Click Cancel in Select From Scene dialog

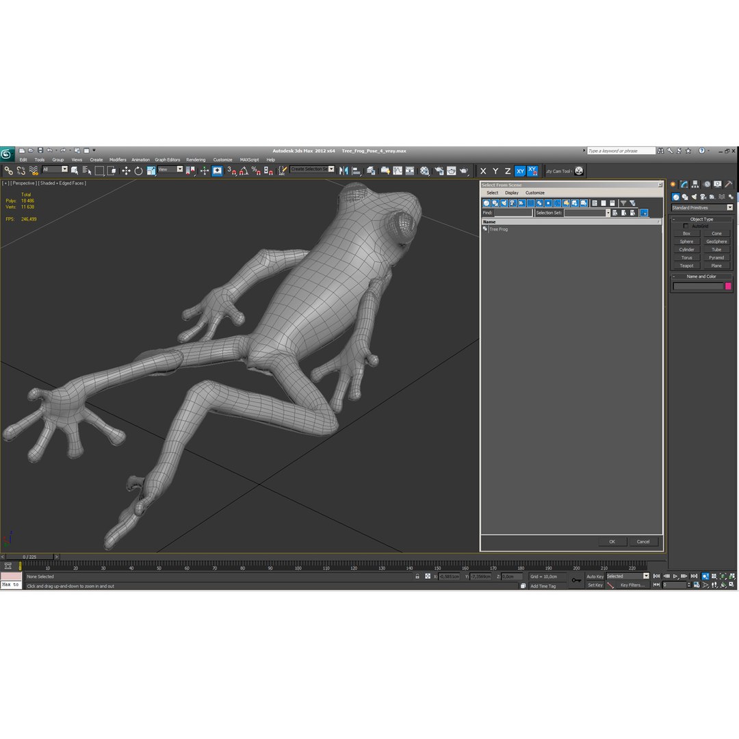643,541
